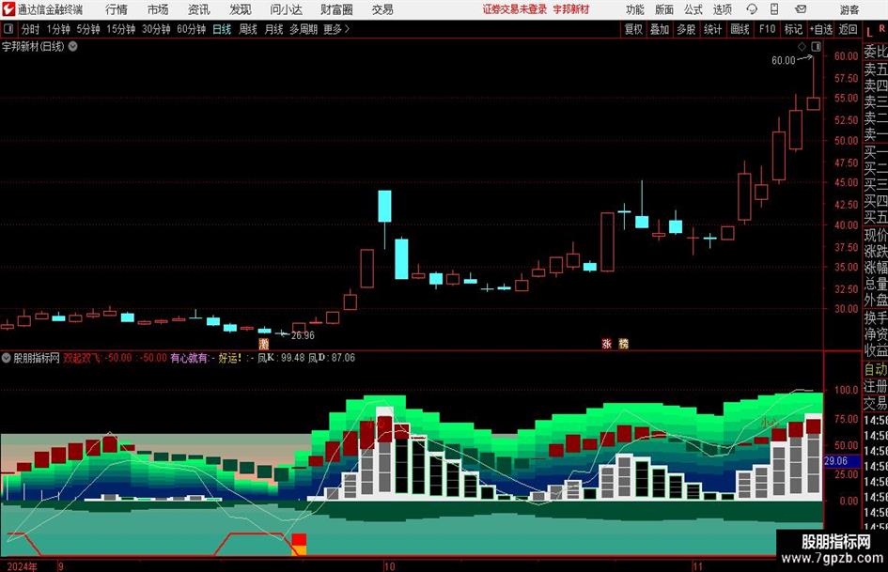Open F10 company info

point(767,29)
